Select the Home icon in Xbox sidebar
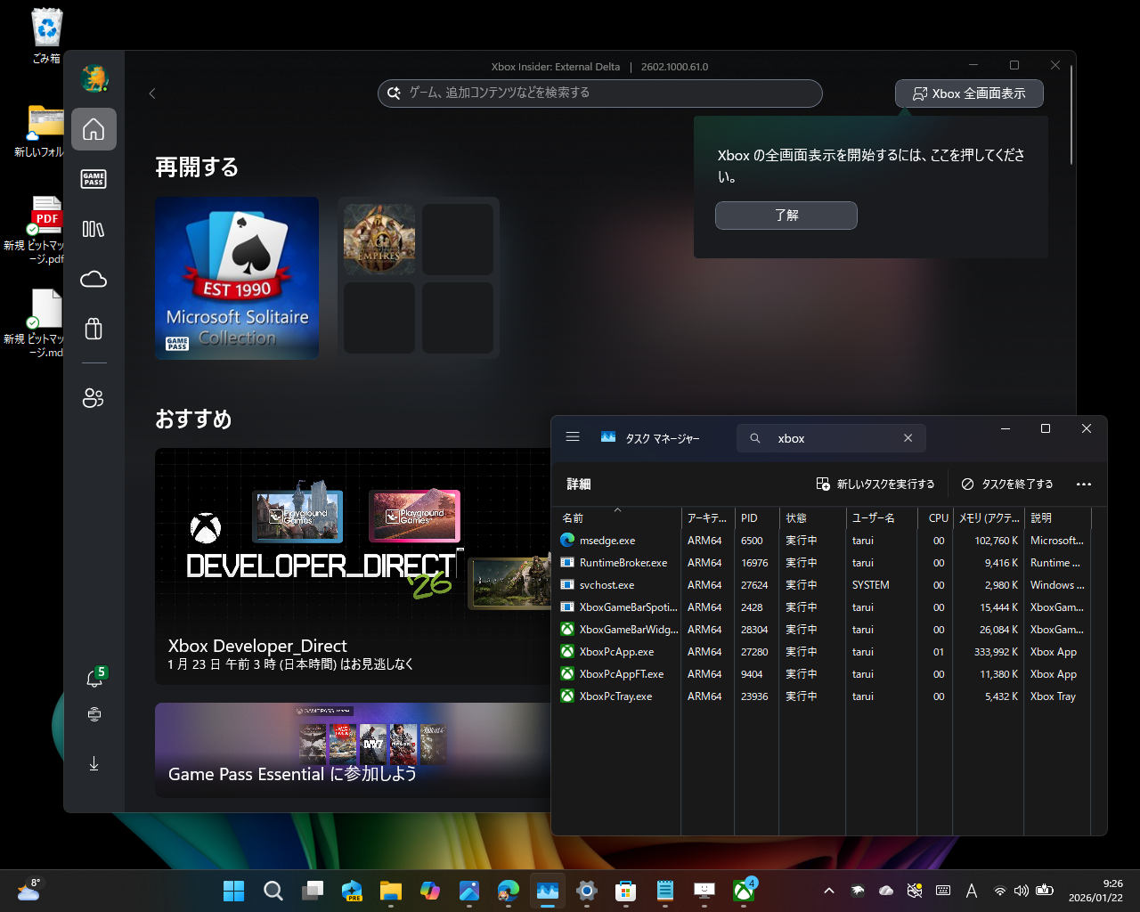Image resolution: width=1140 pixels, height=912 pixels. click(94, 130)
